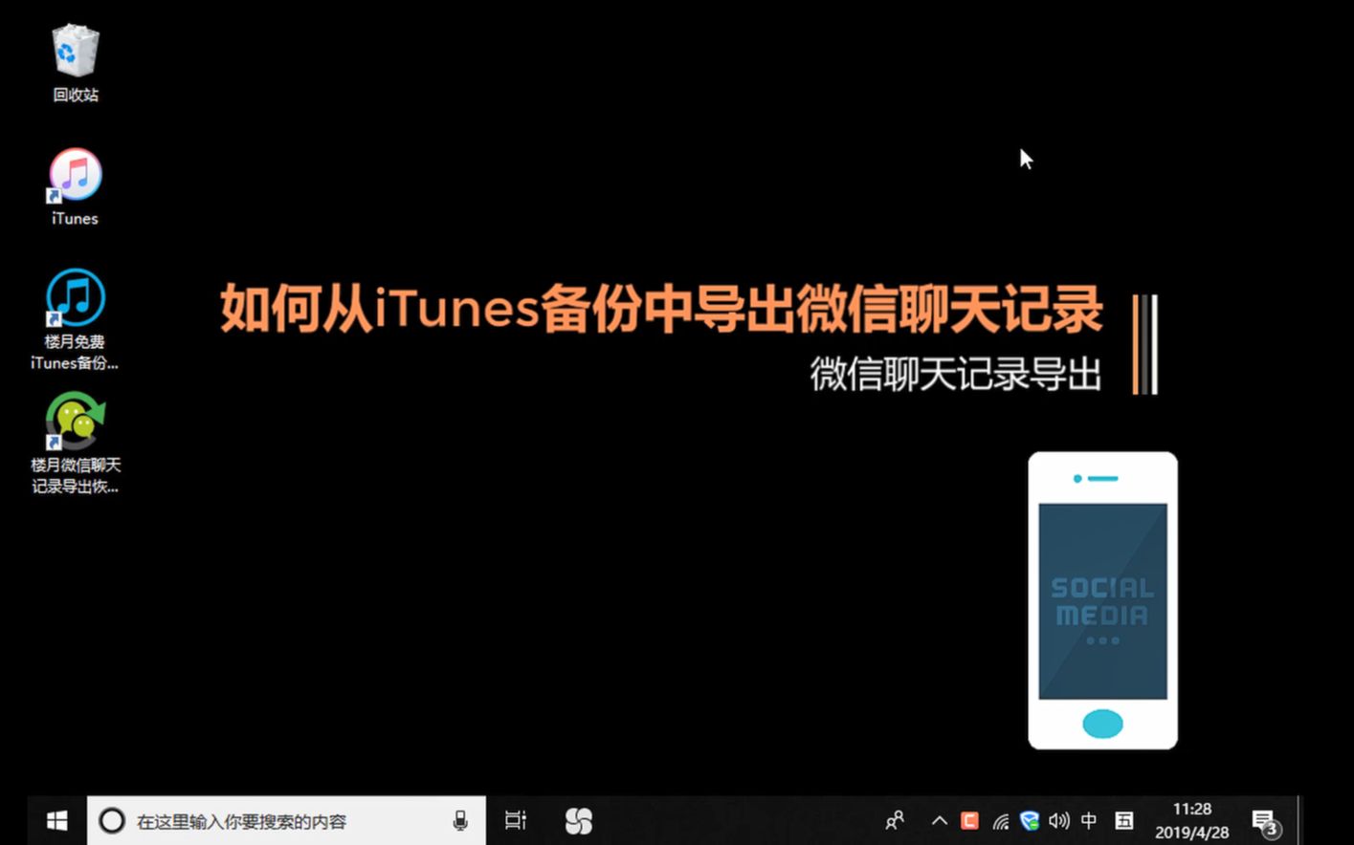Open the network signal tray icon
Viewport: 1354px width, 845px height.
coord(1001,821)
